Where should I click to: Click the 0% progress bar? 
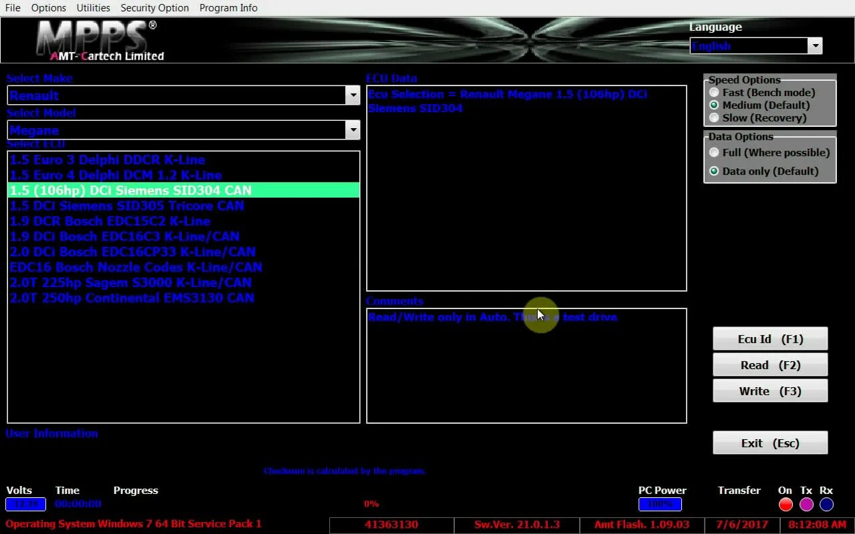pos(371,504)
